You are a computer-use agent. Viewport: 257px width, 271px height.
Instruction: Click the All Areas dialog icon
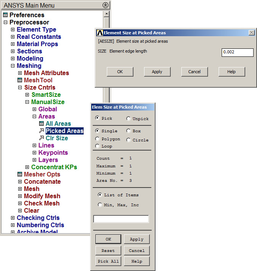click(x=42, y=124)
